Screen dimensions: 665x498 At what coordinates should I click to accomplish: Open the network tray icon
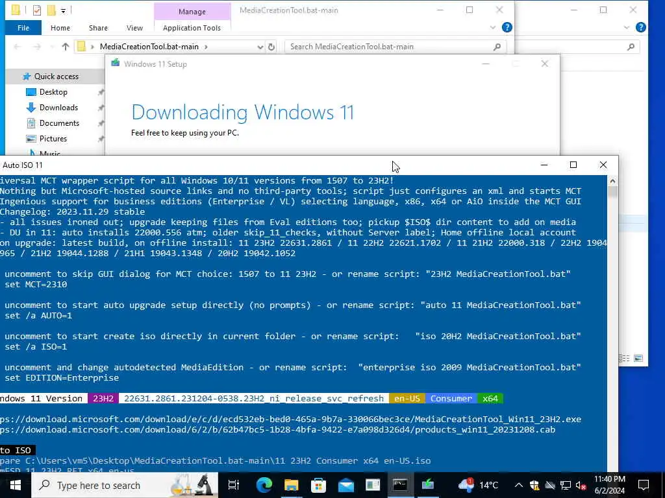click(x=566, y=485)
